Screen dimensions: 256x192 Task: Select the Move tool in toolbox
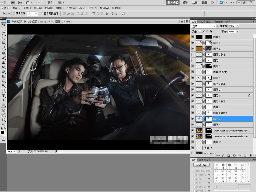tap(3, 25)
